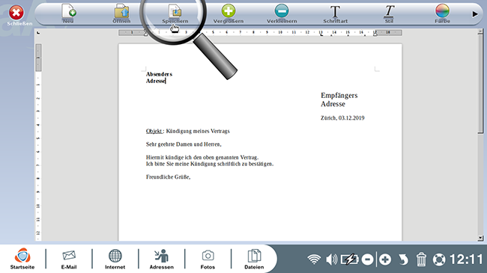Save the letter with Speichern
This screenshot has height=273, width=487.
[x=175, y=13]
